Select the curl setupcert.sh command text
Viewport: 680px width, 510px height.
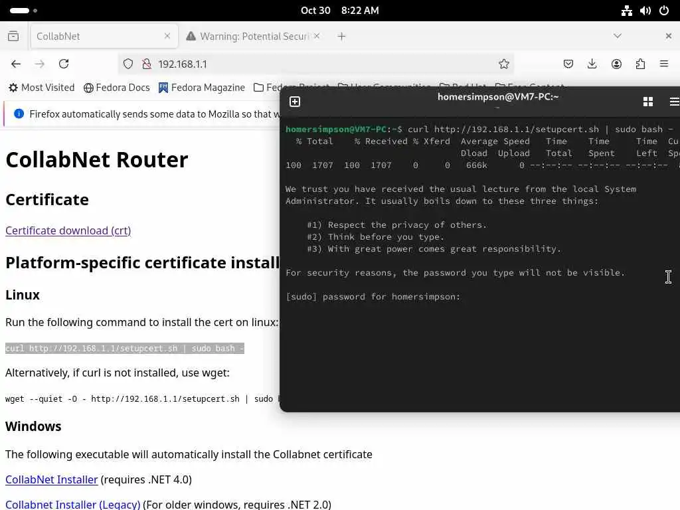pos(124,348)
